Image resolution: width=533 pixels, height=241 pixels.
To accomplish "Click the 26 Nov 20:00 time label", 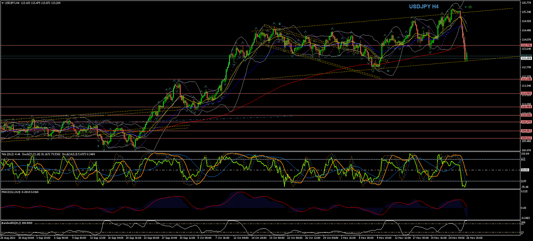I will pyautogui.click(x=475, y=237).
